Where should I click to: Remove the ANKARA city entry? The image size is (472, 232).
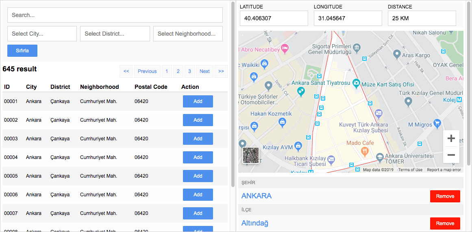pos(445,196)
